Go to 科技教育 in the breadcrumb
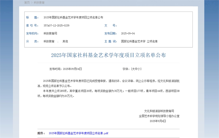The image size is (219, 138). [39, 2]
